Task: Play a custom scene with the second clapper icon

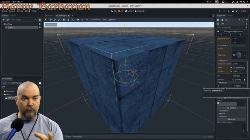Action: (x=237, y=11)
